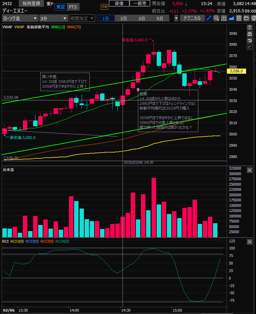Screen dimensions: 256x314
Task: Switch market to PTS
Action: (x=72, y=7)
